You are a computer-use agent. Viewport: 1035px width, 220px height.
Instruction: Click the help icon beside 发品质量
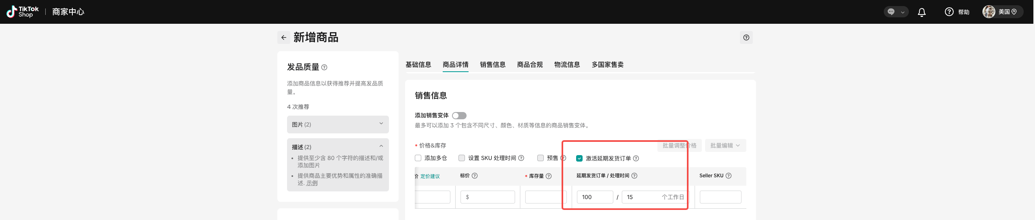tap(324, 67)
